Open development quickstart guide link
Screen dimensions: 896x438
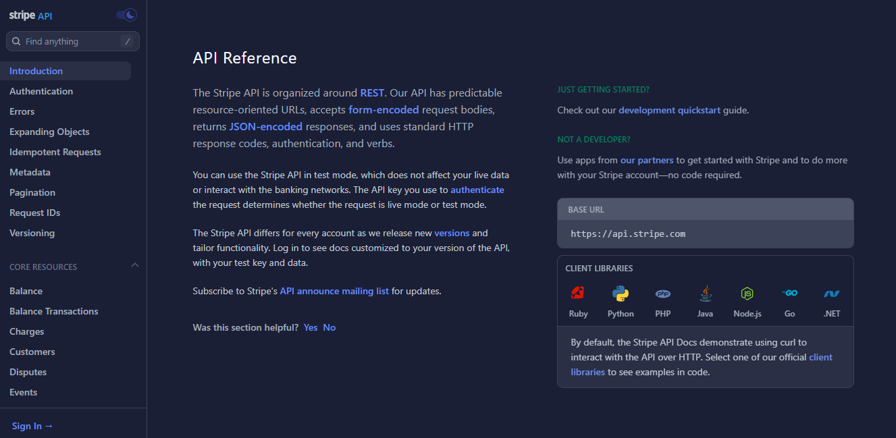(670, 110)
